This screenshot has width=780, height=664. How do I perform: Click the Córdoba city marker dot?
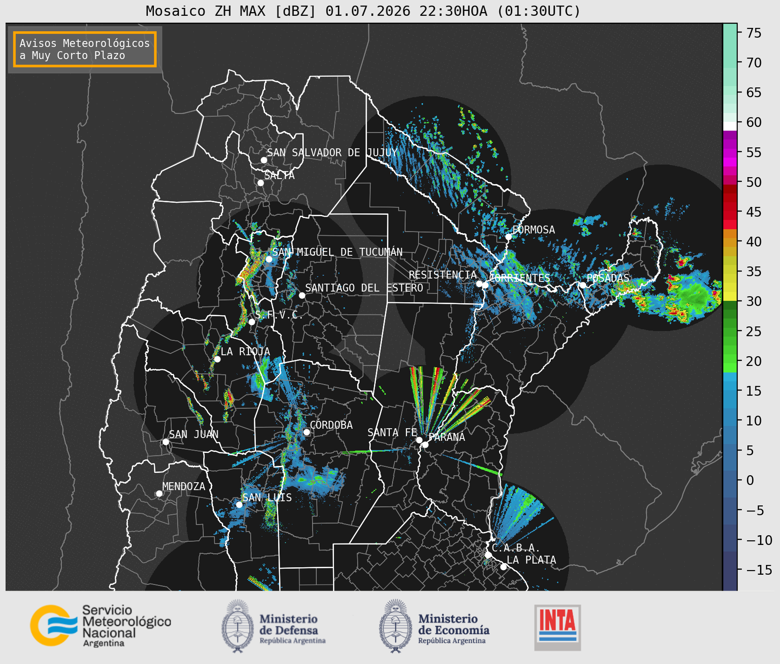(307, 432)
